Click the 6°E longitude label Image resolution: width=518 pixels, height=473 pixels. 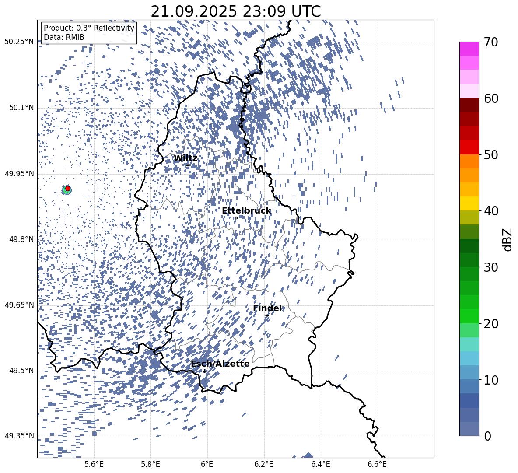click(207, 464)
